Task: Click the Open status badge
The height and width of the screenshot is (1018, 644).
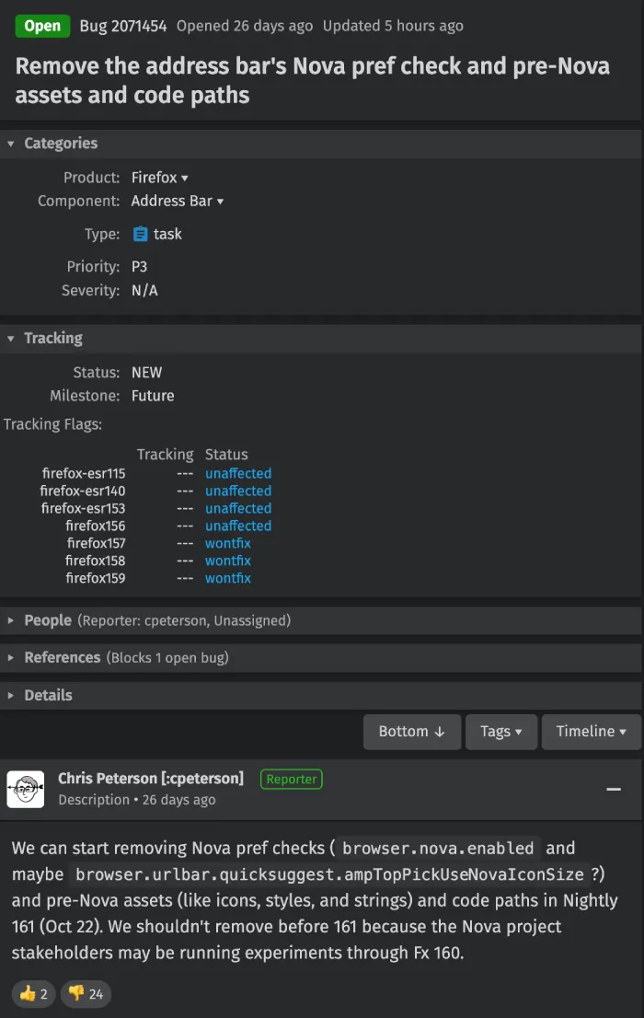Action: click(43, 26)
